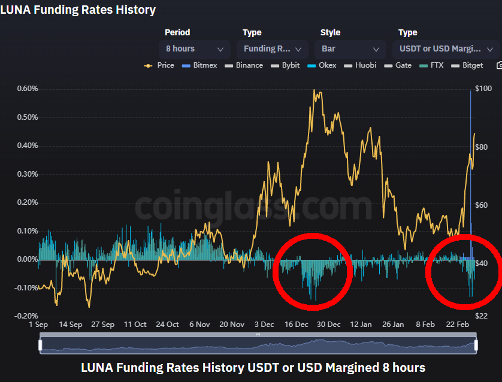The image size is (502, 382).
Task: Open the Style dropdown showing Bar
Action: coord(350,49)
